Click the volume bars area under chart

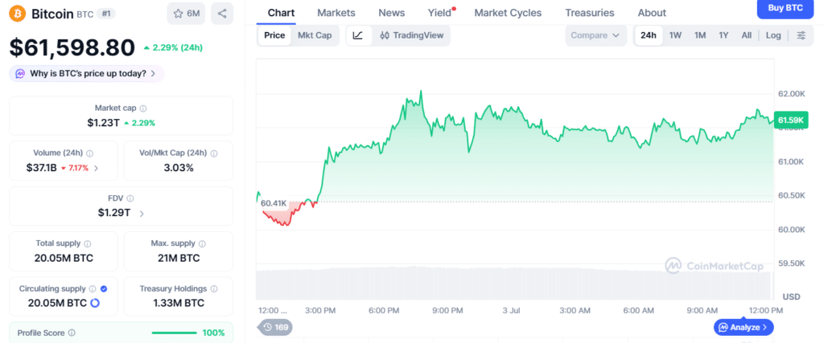[515, 284]
